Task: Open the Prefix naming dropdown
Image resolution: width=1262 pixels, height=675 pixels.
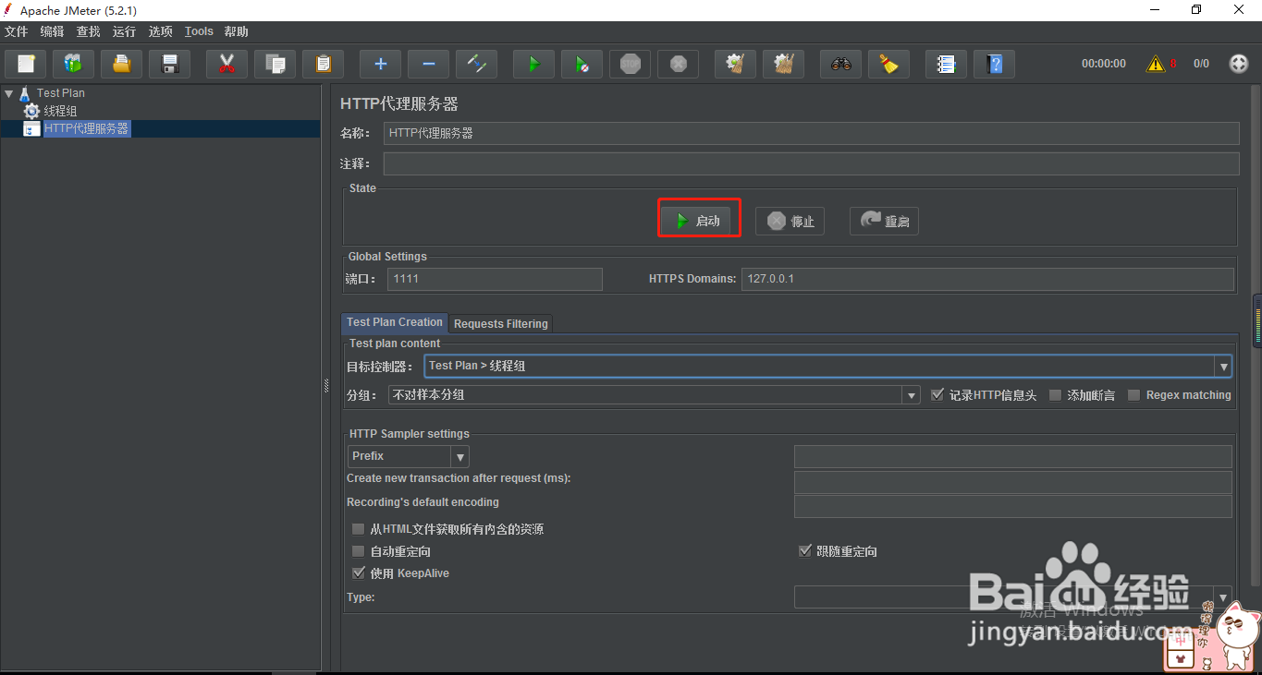Action: (x=459, y=456)
